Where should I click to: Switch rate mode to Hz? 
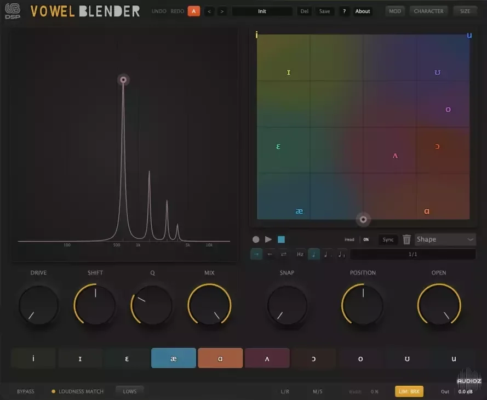[300, 254]
